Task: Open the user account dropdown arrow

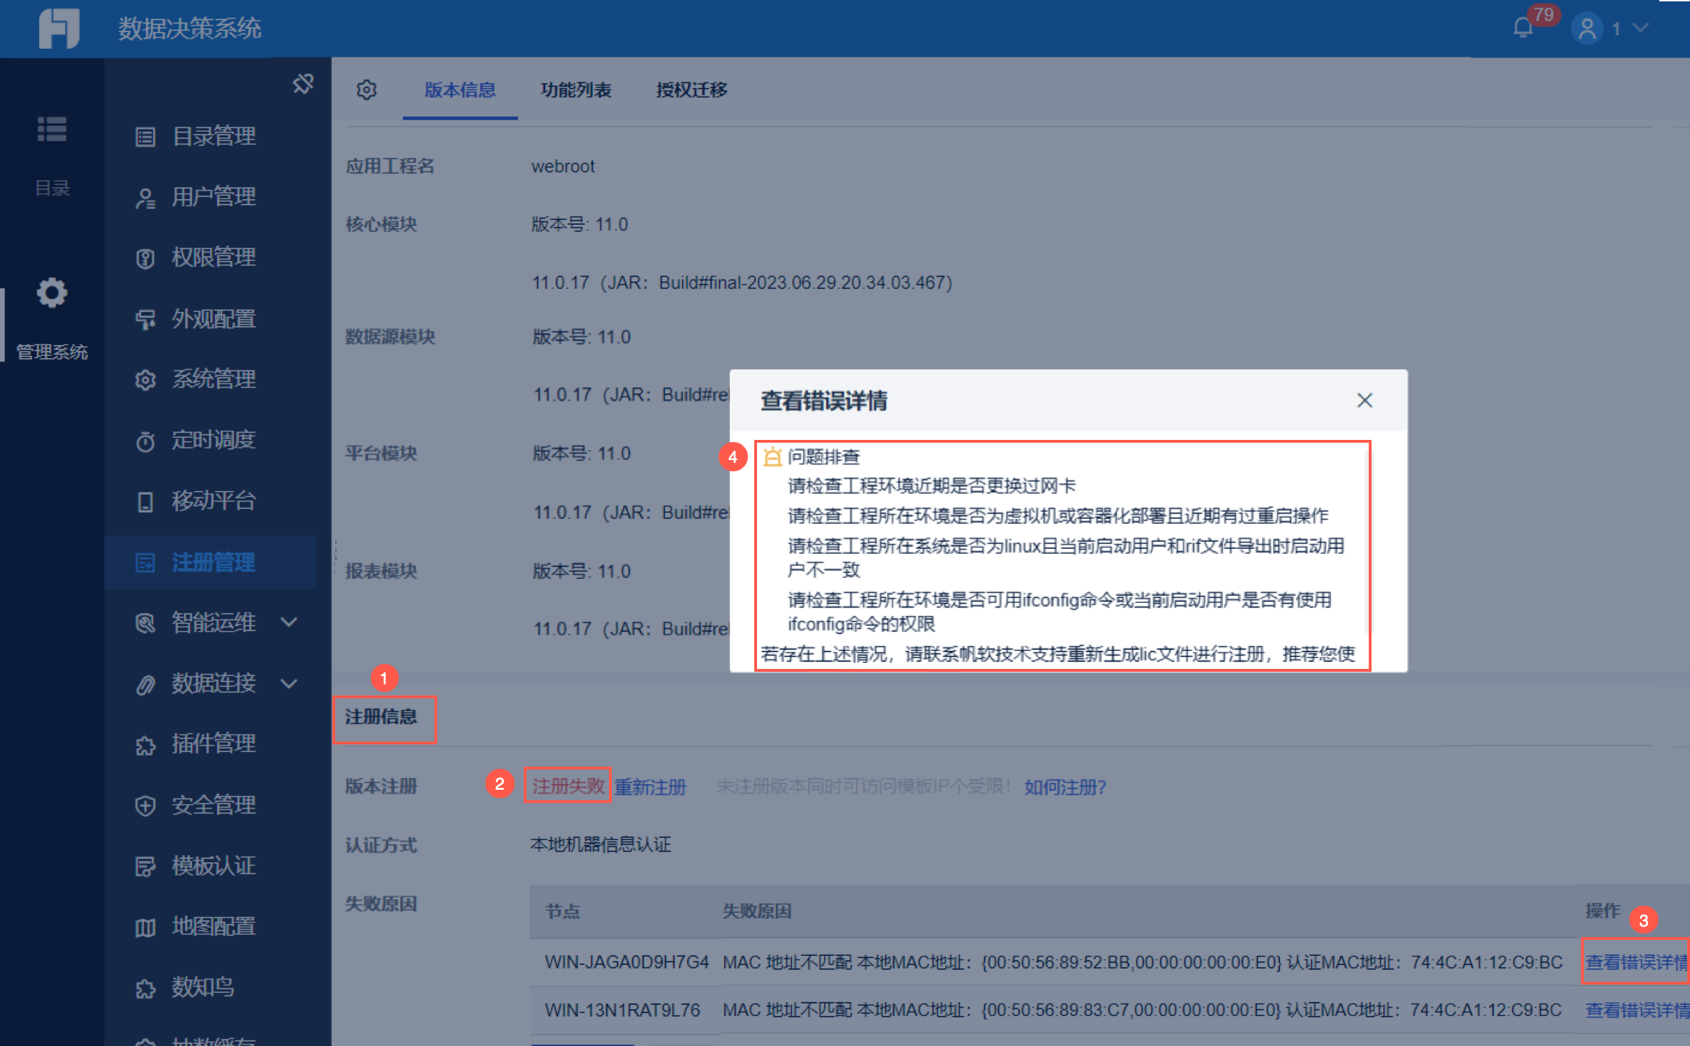Action: (1641, 29)
